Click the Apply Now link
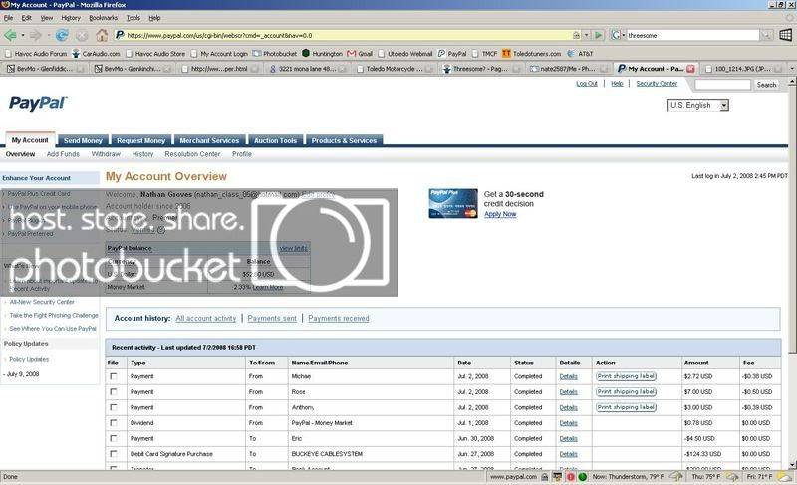 500,214
